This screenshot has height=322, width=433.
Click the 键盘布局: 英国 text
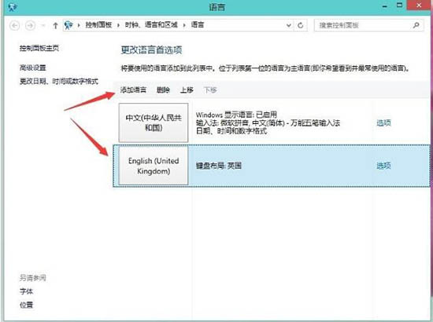219,166
